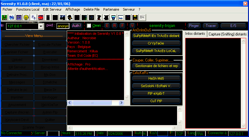The image size is (249, 137).
Task: Click the blue globe refresh toolbar icon
Action: point(12,17)
